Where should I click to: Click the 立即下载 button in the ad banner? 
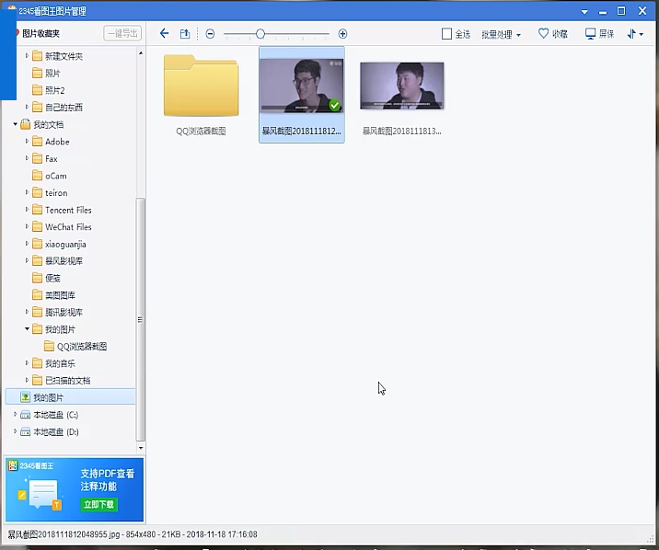tap(98, 504)
